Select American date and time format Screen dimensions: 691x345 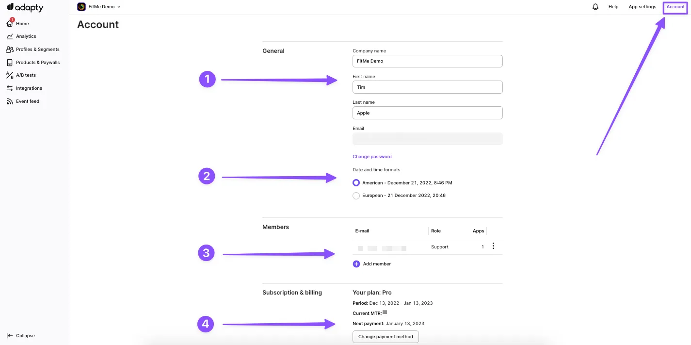click(356, 183)
